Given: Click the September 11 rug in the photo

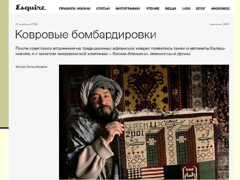Looking at the screenshot, I should coord(168,145).
